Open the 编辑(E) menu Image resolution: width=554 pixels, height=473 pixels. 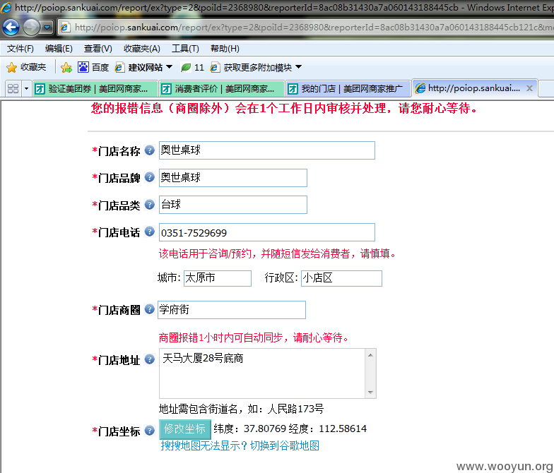pyautogui.click(x=59, y=49)
